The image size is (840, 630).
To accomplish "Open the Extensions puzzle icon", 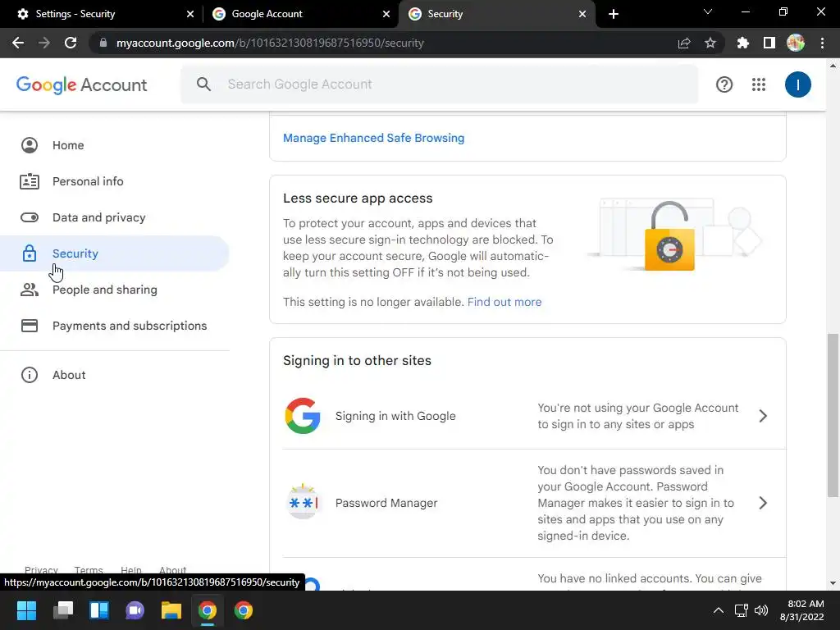I will click(x=743, y=43).
